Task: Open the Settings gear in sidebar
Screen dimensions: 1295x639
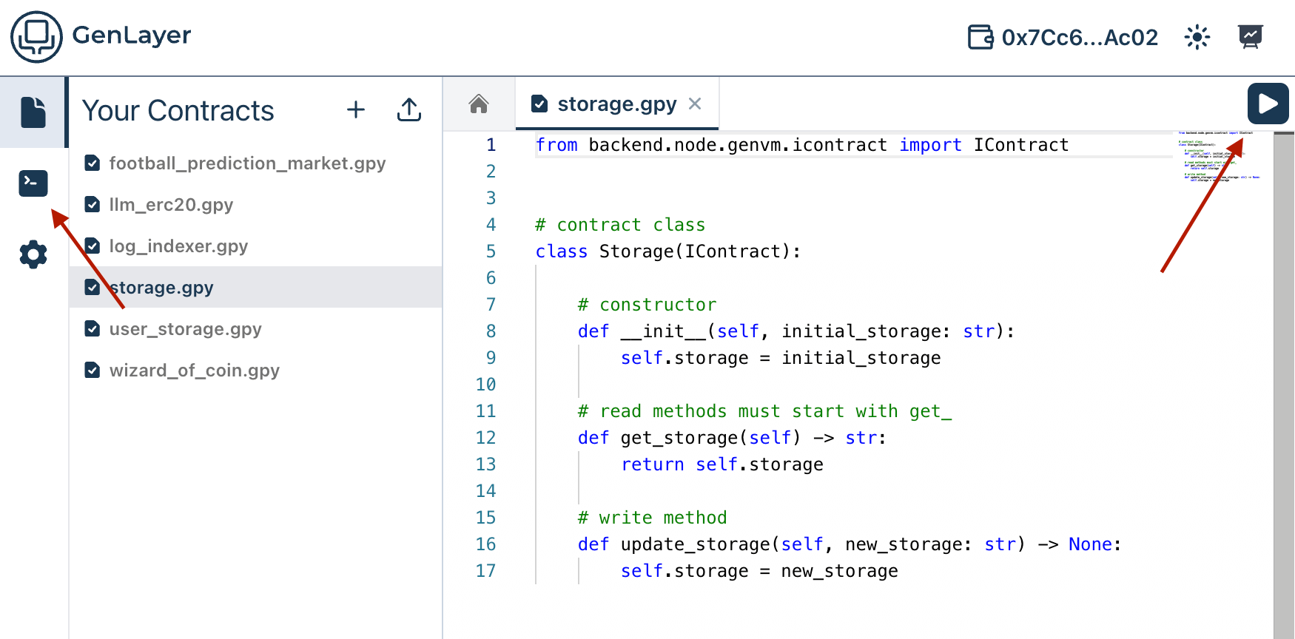Action: point(33,254)
